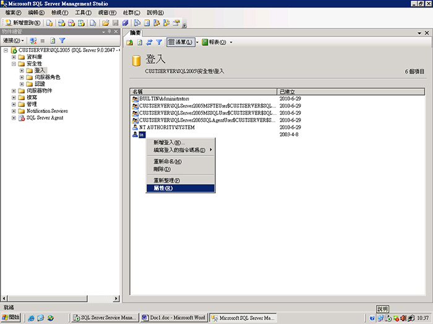This screenshot has width=433, height=324.
Task: Expand the 登入 (Logins) tree node
Action: point(22,70)
